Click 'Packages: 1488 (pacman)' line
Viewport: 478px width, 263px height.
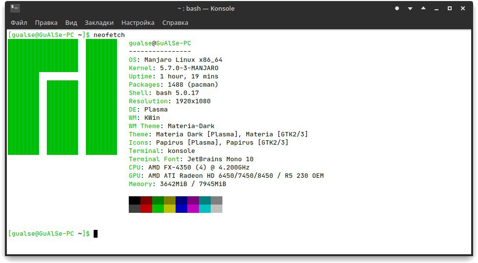point(174,84)
